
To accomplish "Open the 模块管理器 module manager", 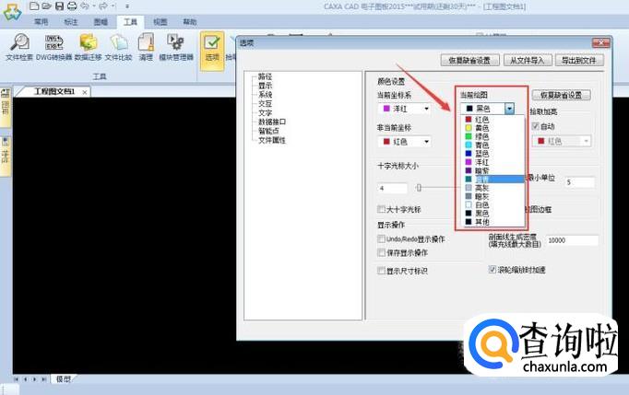I will pos(176,47).
